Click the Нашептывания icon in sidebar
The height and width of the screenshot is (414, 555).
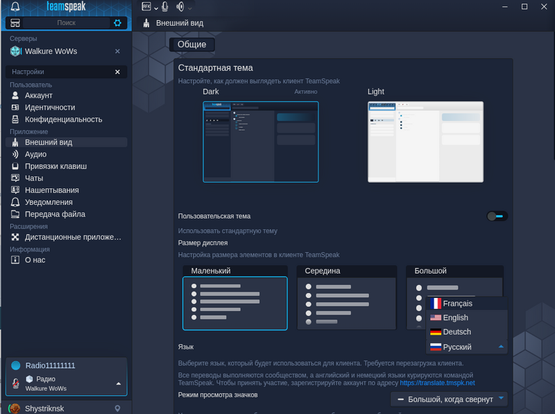pos(15,190)
